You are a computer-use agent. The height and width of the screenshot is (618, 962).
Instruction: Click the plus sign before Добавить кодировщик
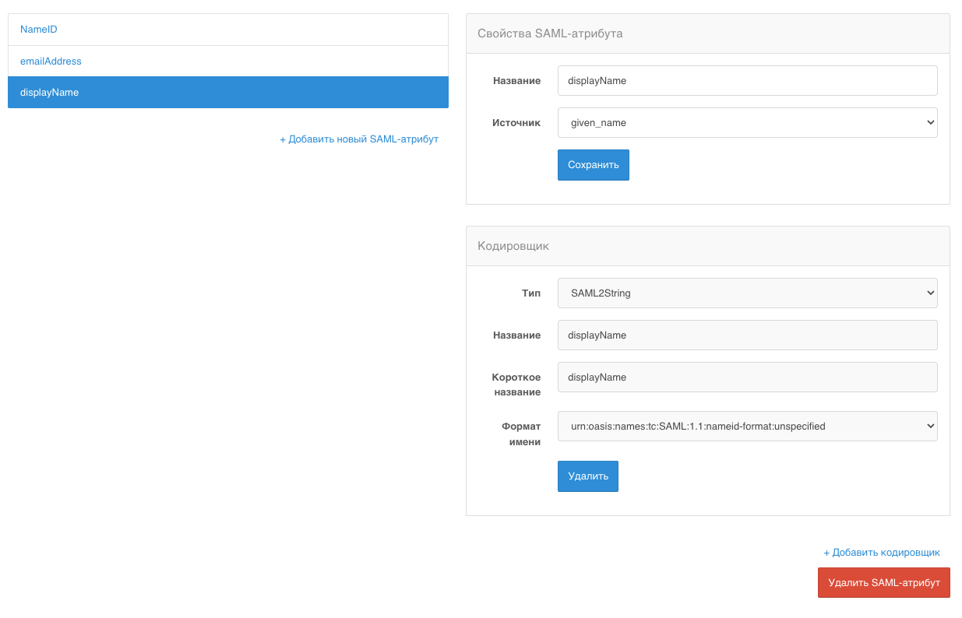(x=827, y=553)
